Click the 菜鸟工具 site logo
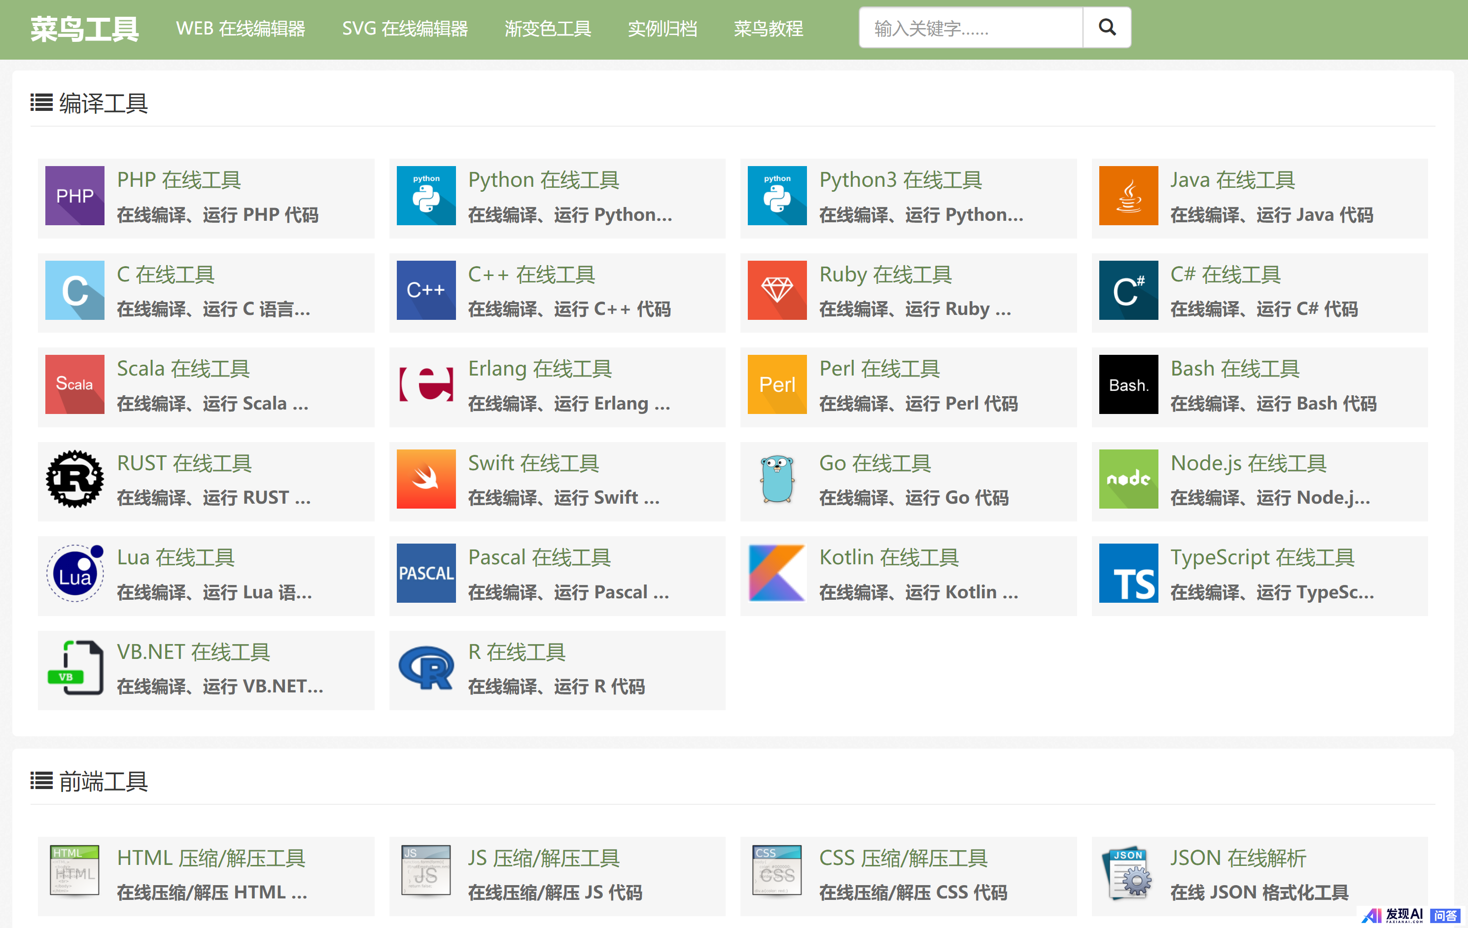This screenshot has width=1468, height=928. click(x=84, y=29)
